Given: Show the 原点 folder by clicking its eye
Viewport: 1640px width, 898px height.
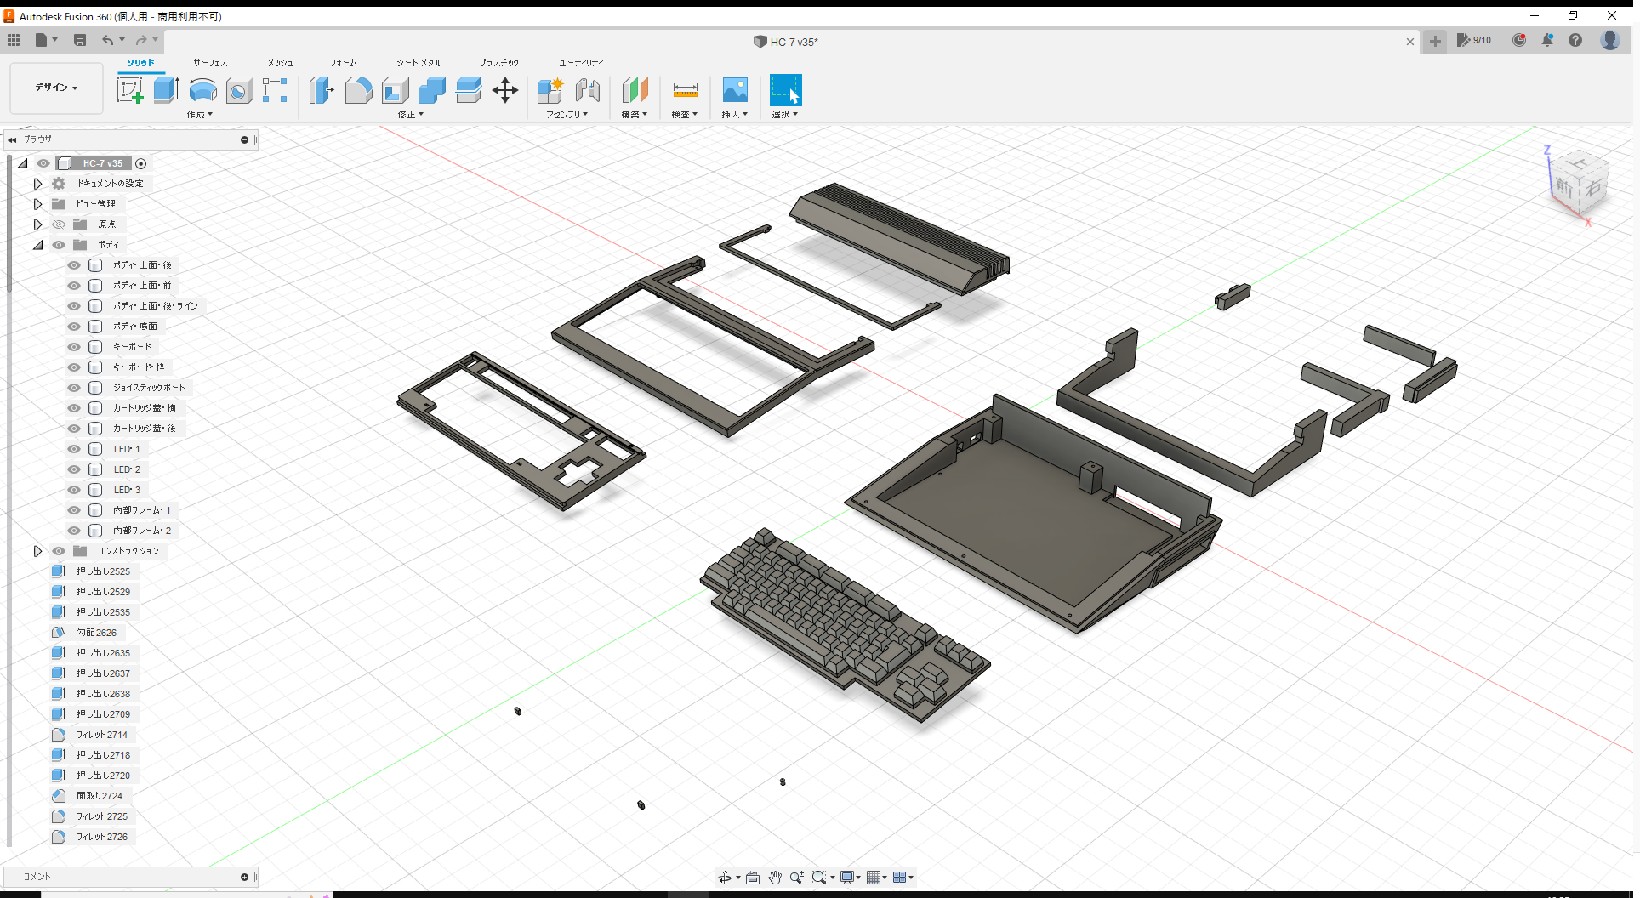Looking at the screenshot, I should [58, 224].
